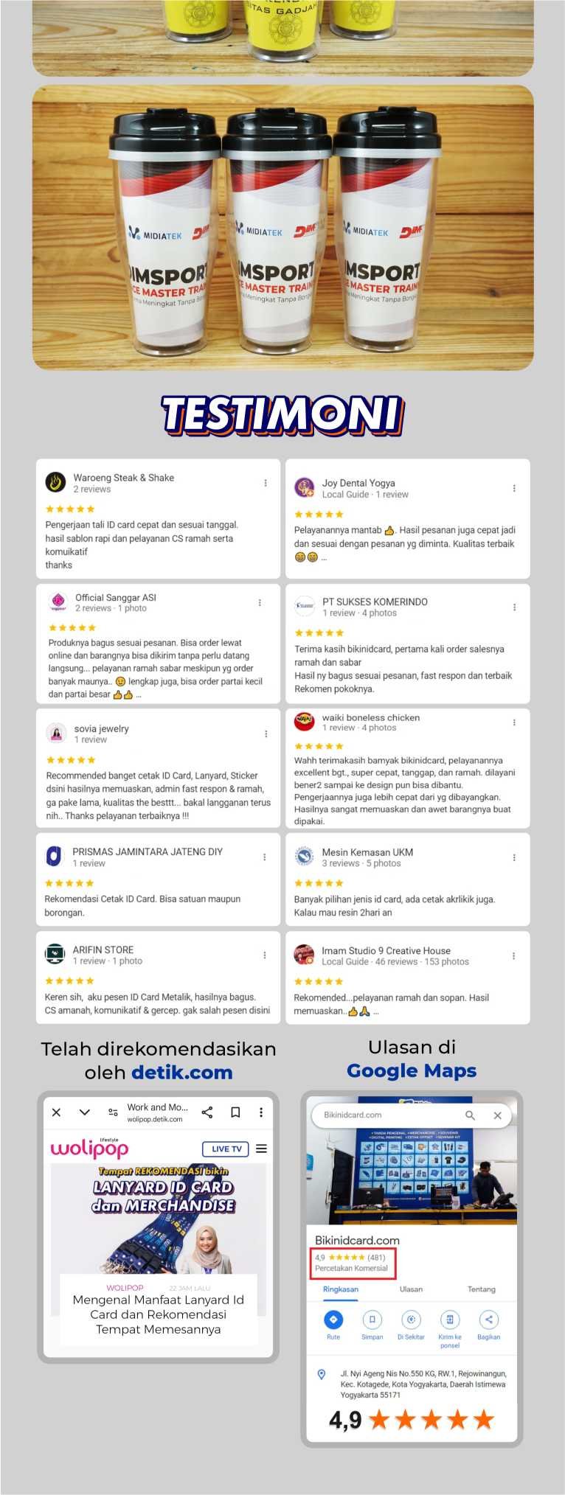Expand the chevron-down arrow in the Wolipop browser bar
The image size is (565, 1495).
[x=85, y=1112]
